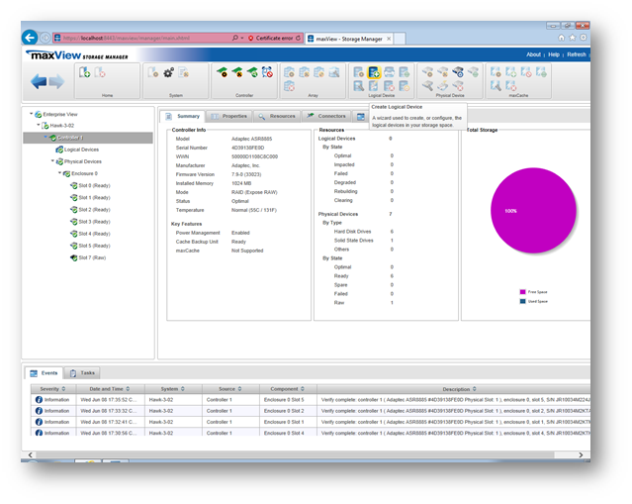Screen dimensions: 632x504
Task: Click the printer-shaped icon in Logical Device group
Action: coord(389,72)
